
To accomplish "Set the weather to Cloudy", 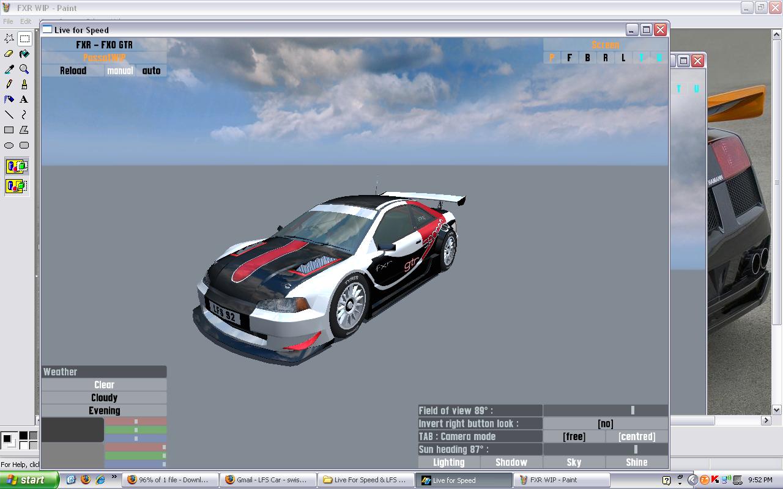I will click(104, 397).
